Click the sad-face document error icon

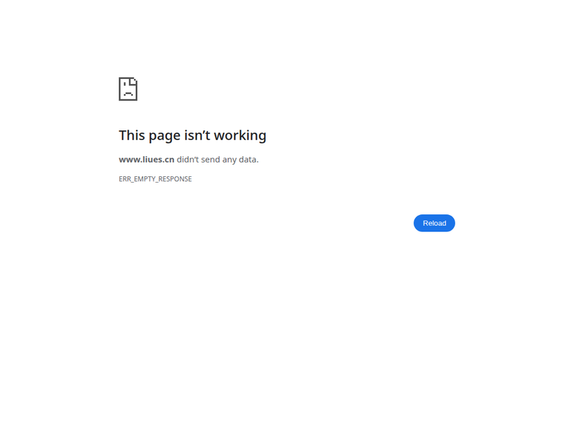[x=128, y=89]
